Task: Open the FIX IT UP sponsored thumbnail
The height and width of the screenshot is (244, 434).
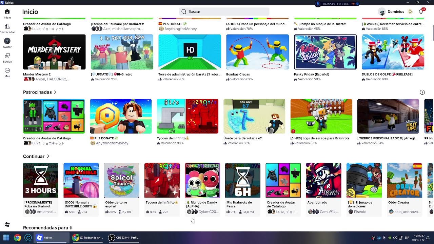Action: [x=388, y=116]
